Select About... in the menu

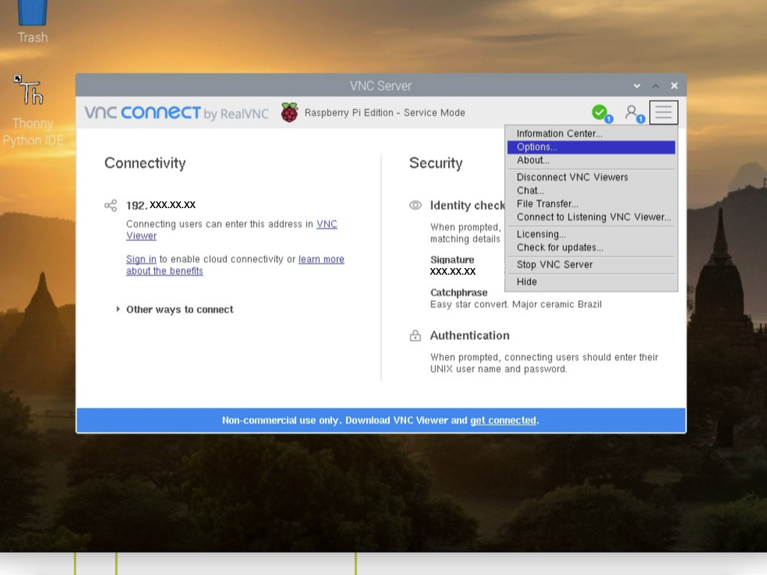coord(591,160)
